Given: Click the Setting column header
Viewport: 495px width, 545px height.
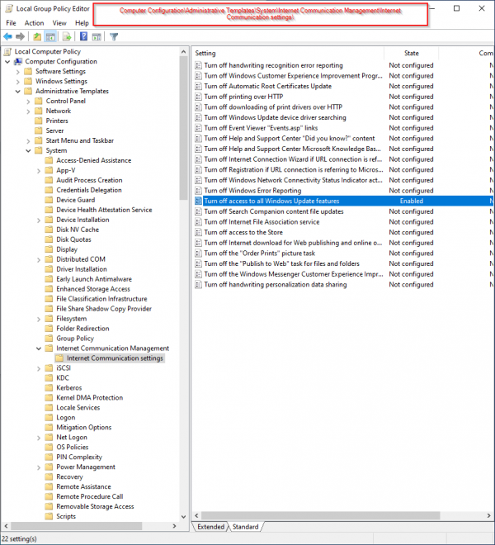Looking at the screenshot, I should point(206,53).
